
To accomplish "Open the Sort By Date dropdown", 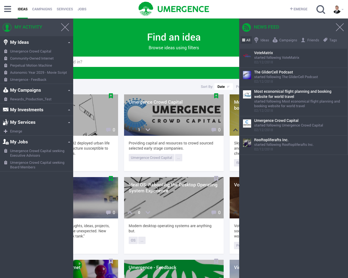I will (x=223, y=87).
